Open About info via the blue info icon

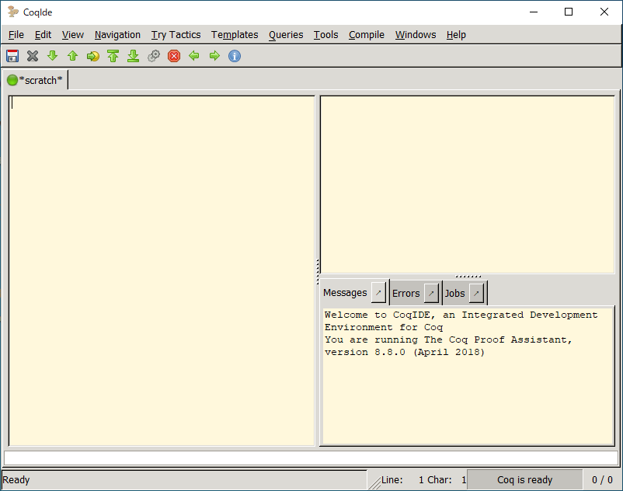tap(234, 55)
